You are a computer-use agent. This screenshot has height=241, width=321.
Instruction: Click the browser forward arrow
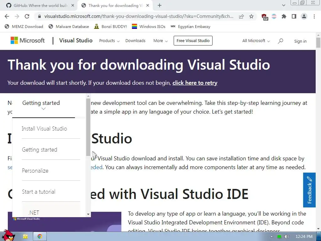pyautogui.click(x=17, y=16)
